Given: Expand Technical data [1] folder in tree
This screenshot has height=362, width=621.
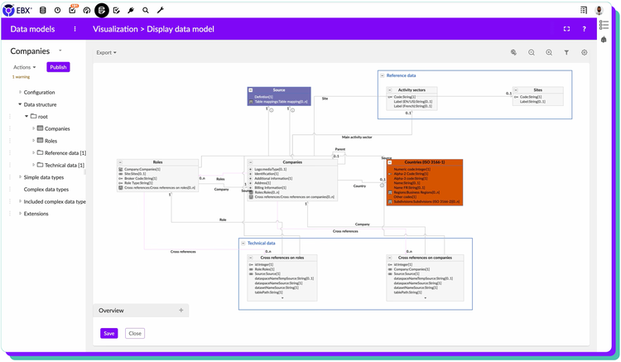Looking at the screenshot, I should (x=33, y=165).
